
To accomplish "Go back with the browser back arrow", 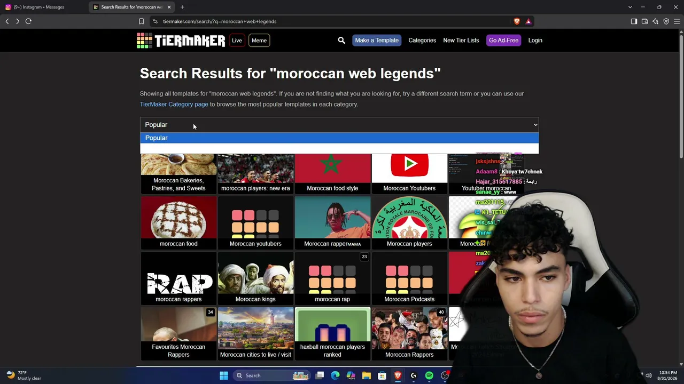I will point(7,21).
